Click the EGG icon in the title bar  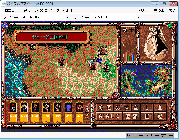[3, 4]
